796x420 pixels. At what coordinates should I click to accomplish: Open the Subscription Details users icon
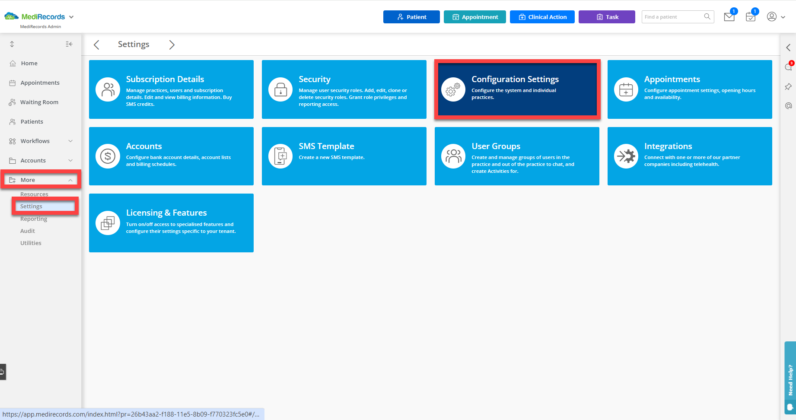tap(108, 89)
